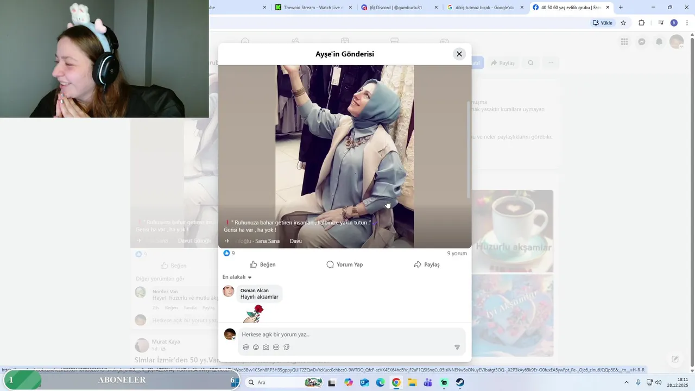695x391 pixels.
Task: Attach a photo using the camera icon
Action: pyautogui.click(x=266, y=347)
